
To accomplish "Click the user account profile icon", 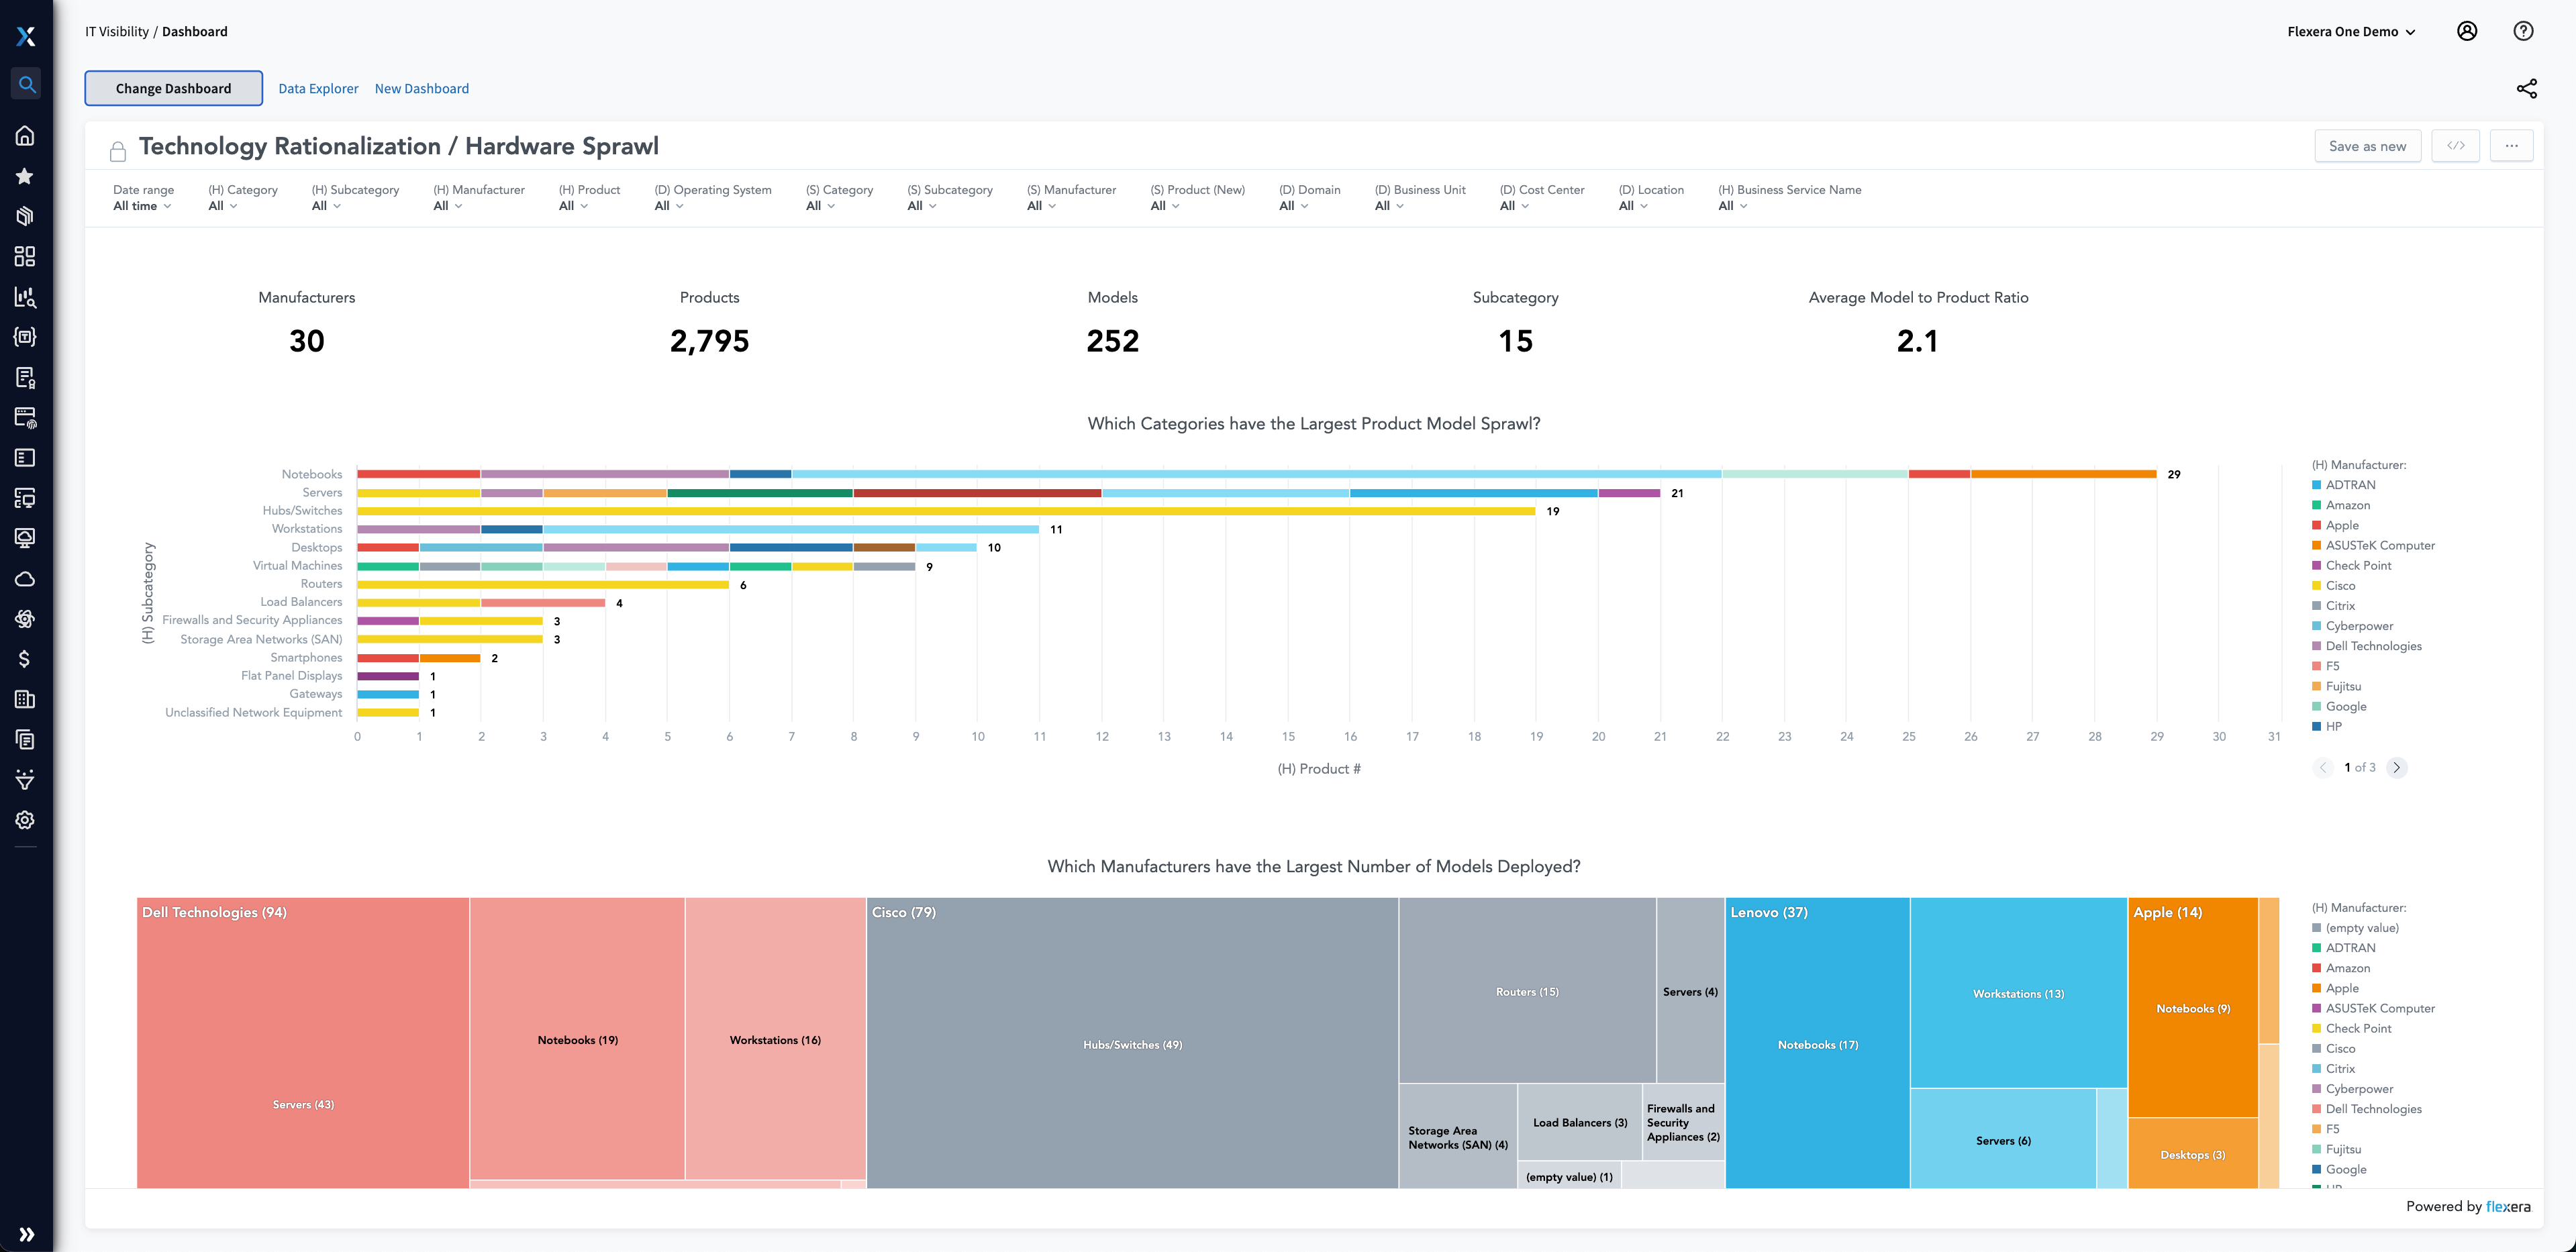I will point(2467,31).
